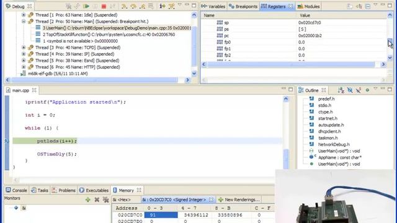Click the red Terminate button
Screen dimensions: 397x223
pos(104,6)
